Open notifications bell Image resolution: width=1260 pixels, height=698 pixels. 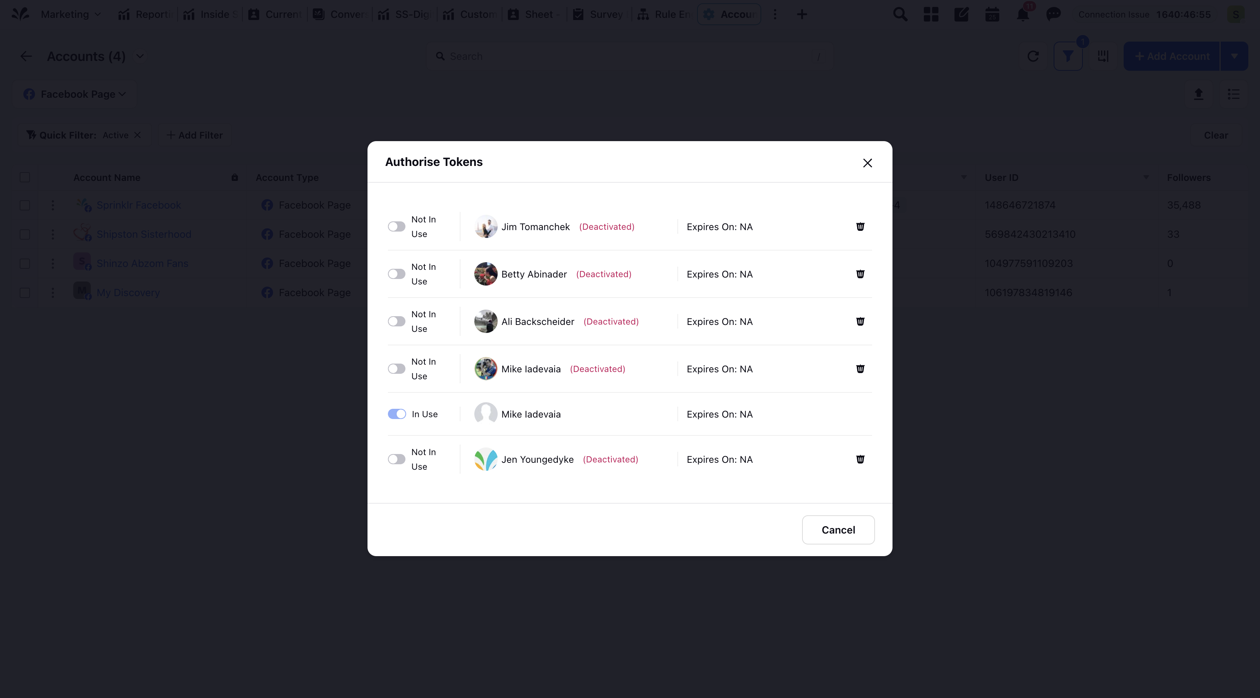click(1023, 14)
